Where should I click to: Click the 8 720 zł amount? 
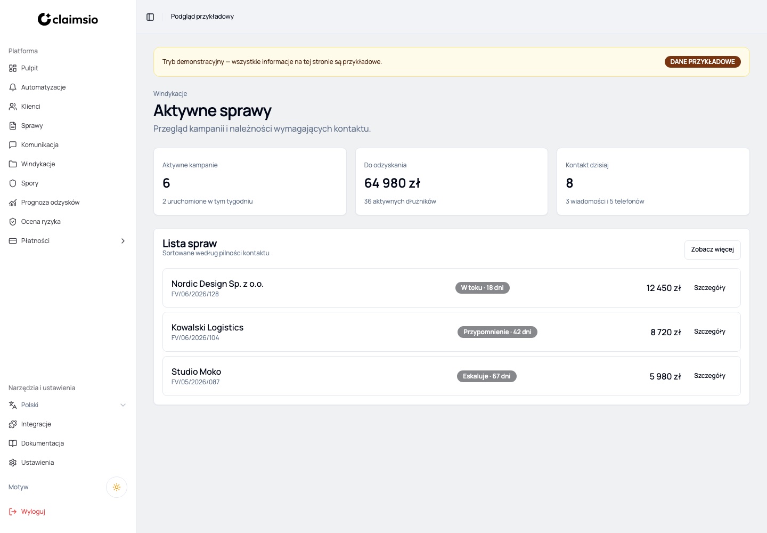click(666, 332)
